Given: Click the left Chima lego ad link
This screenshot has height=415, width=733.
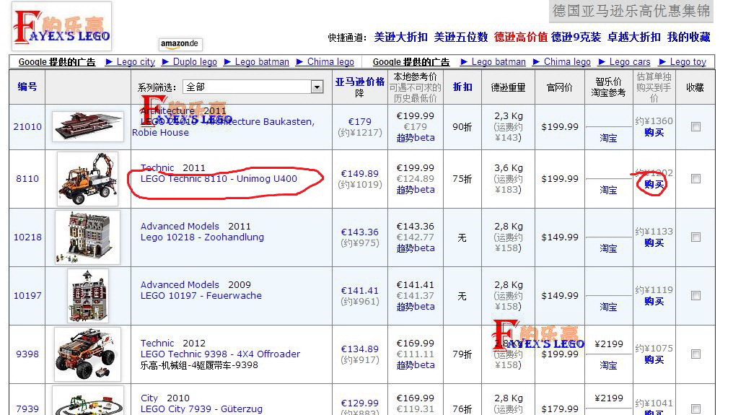Looking at the screenshot, I should coord(330,62).
